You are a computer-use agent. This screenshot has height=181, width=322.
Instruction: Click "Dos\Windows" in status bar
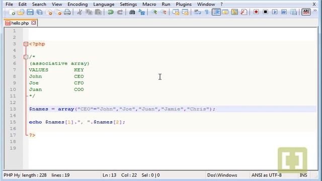pyautogui.click(x=222, y=175)
